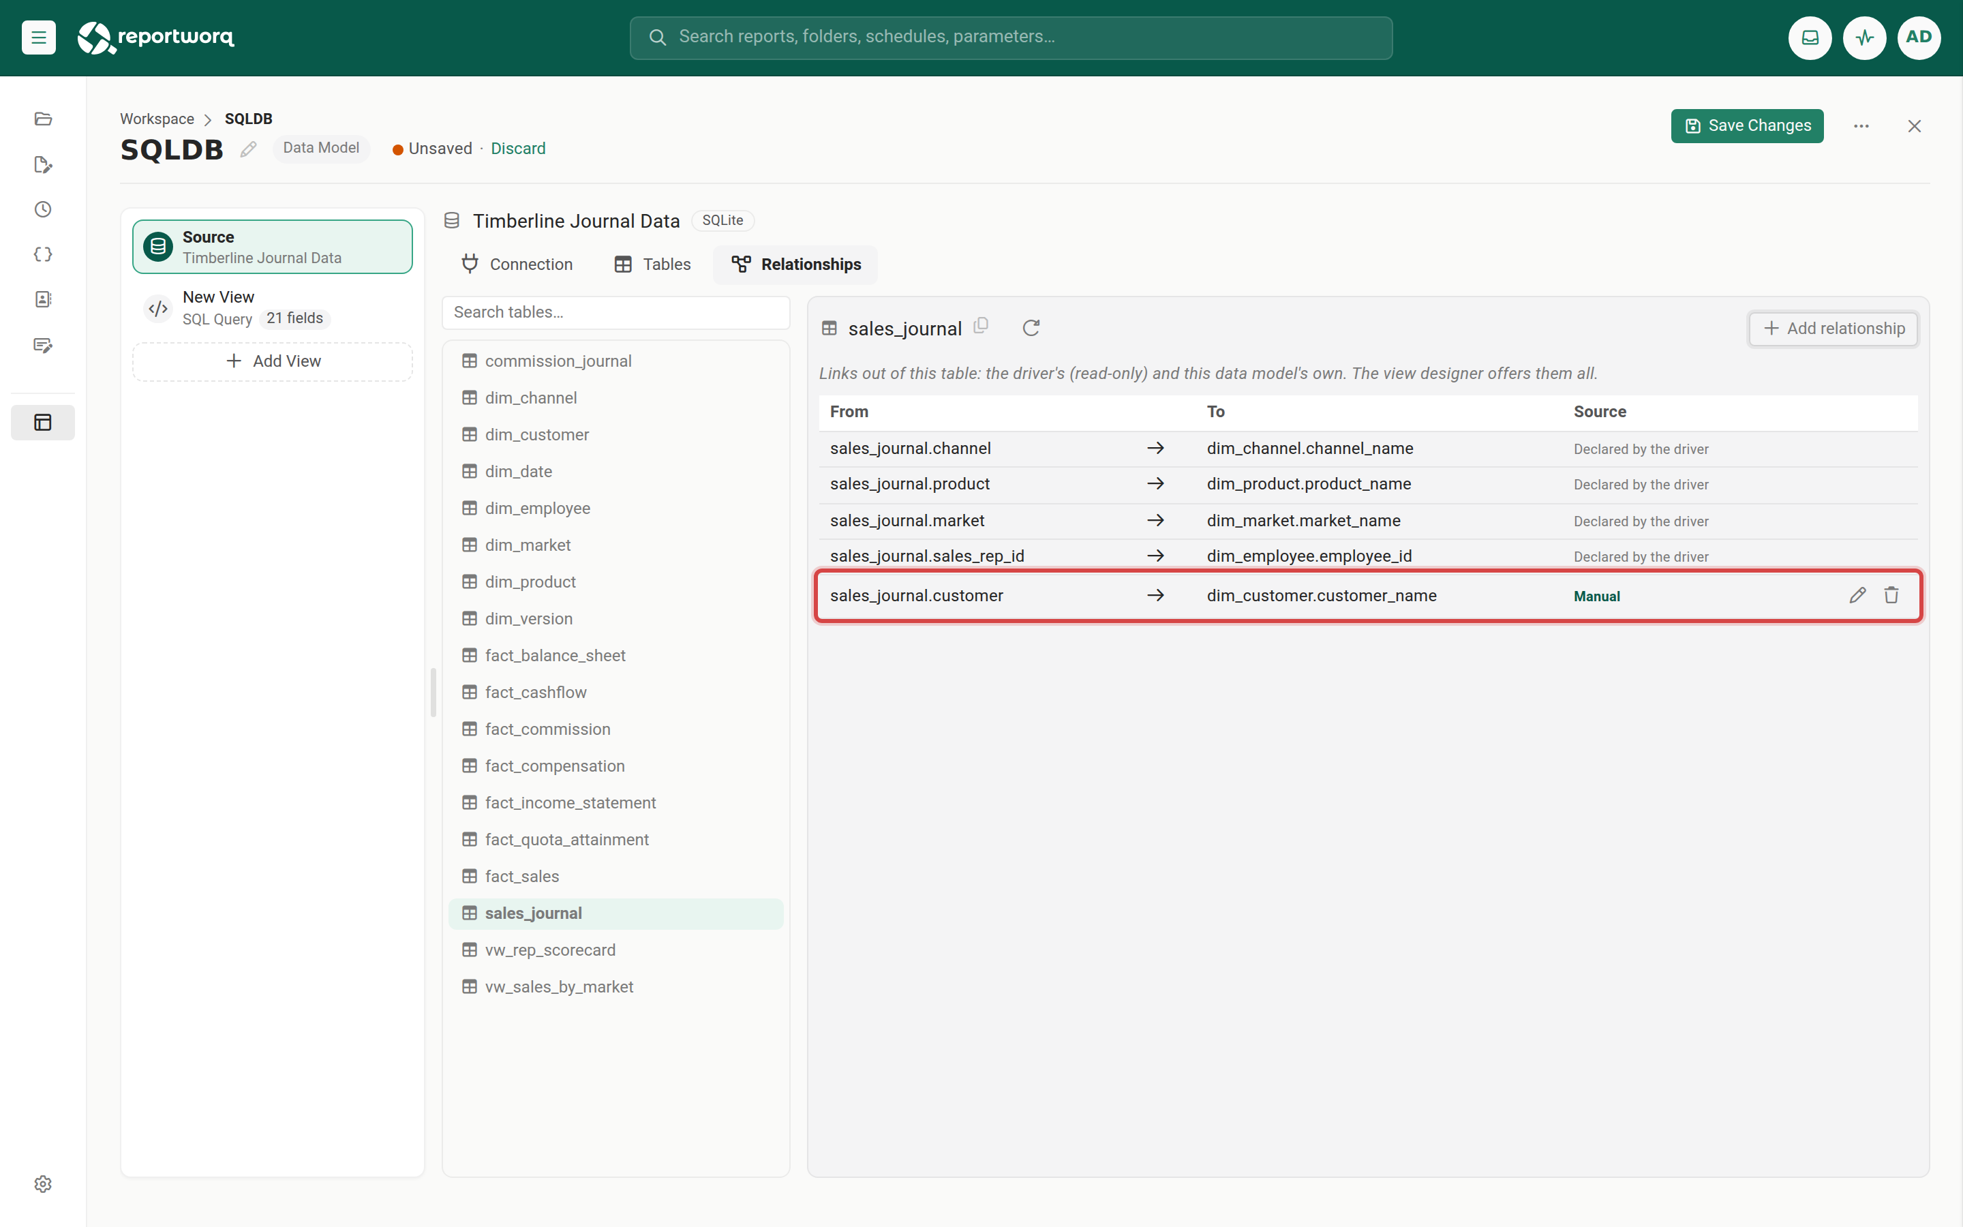The image size is (1963, 1227).
Task: Click the 21 fields badge
Action: click(x=294, y=318)
